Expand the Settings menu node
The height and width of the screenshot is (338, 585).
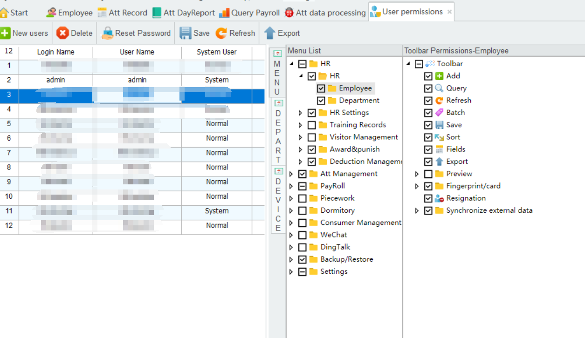(291, 272)
